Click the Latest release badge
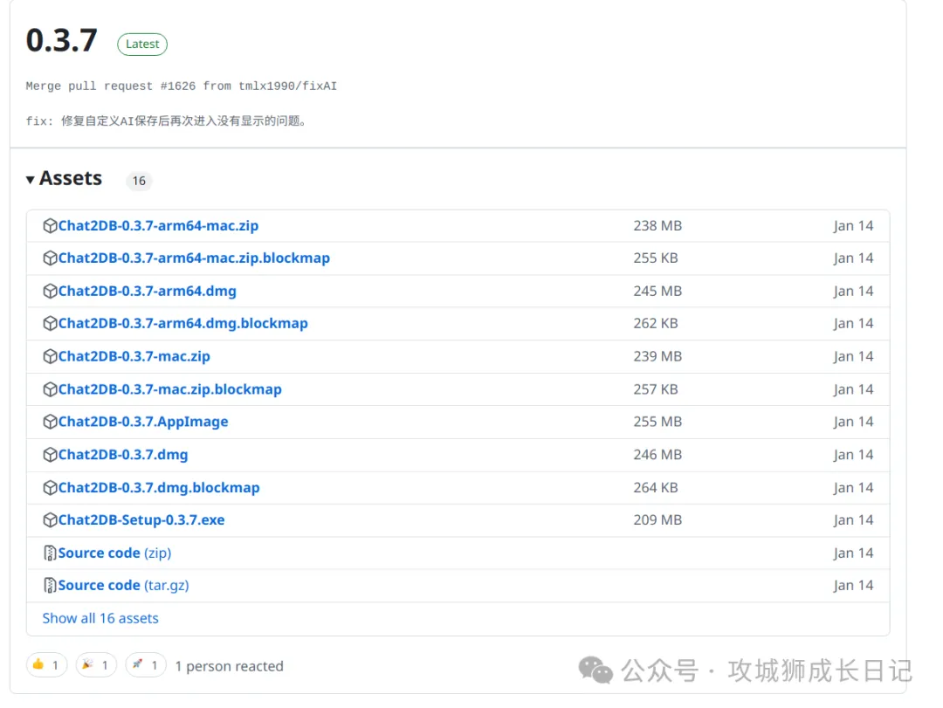Image resolution: width=943 pixels, height=708 pixels. click(x=142, y=44)
